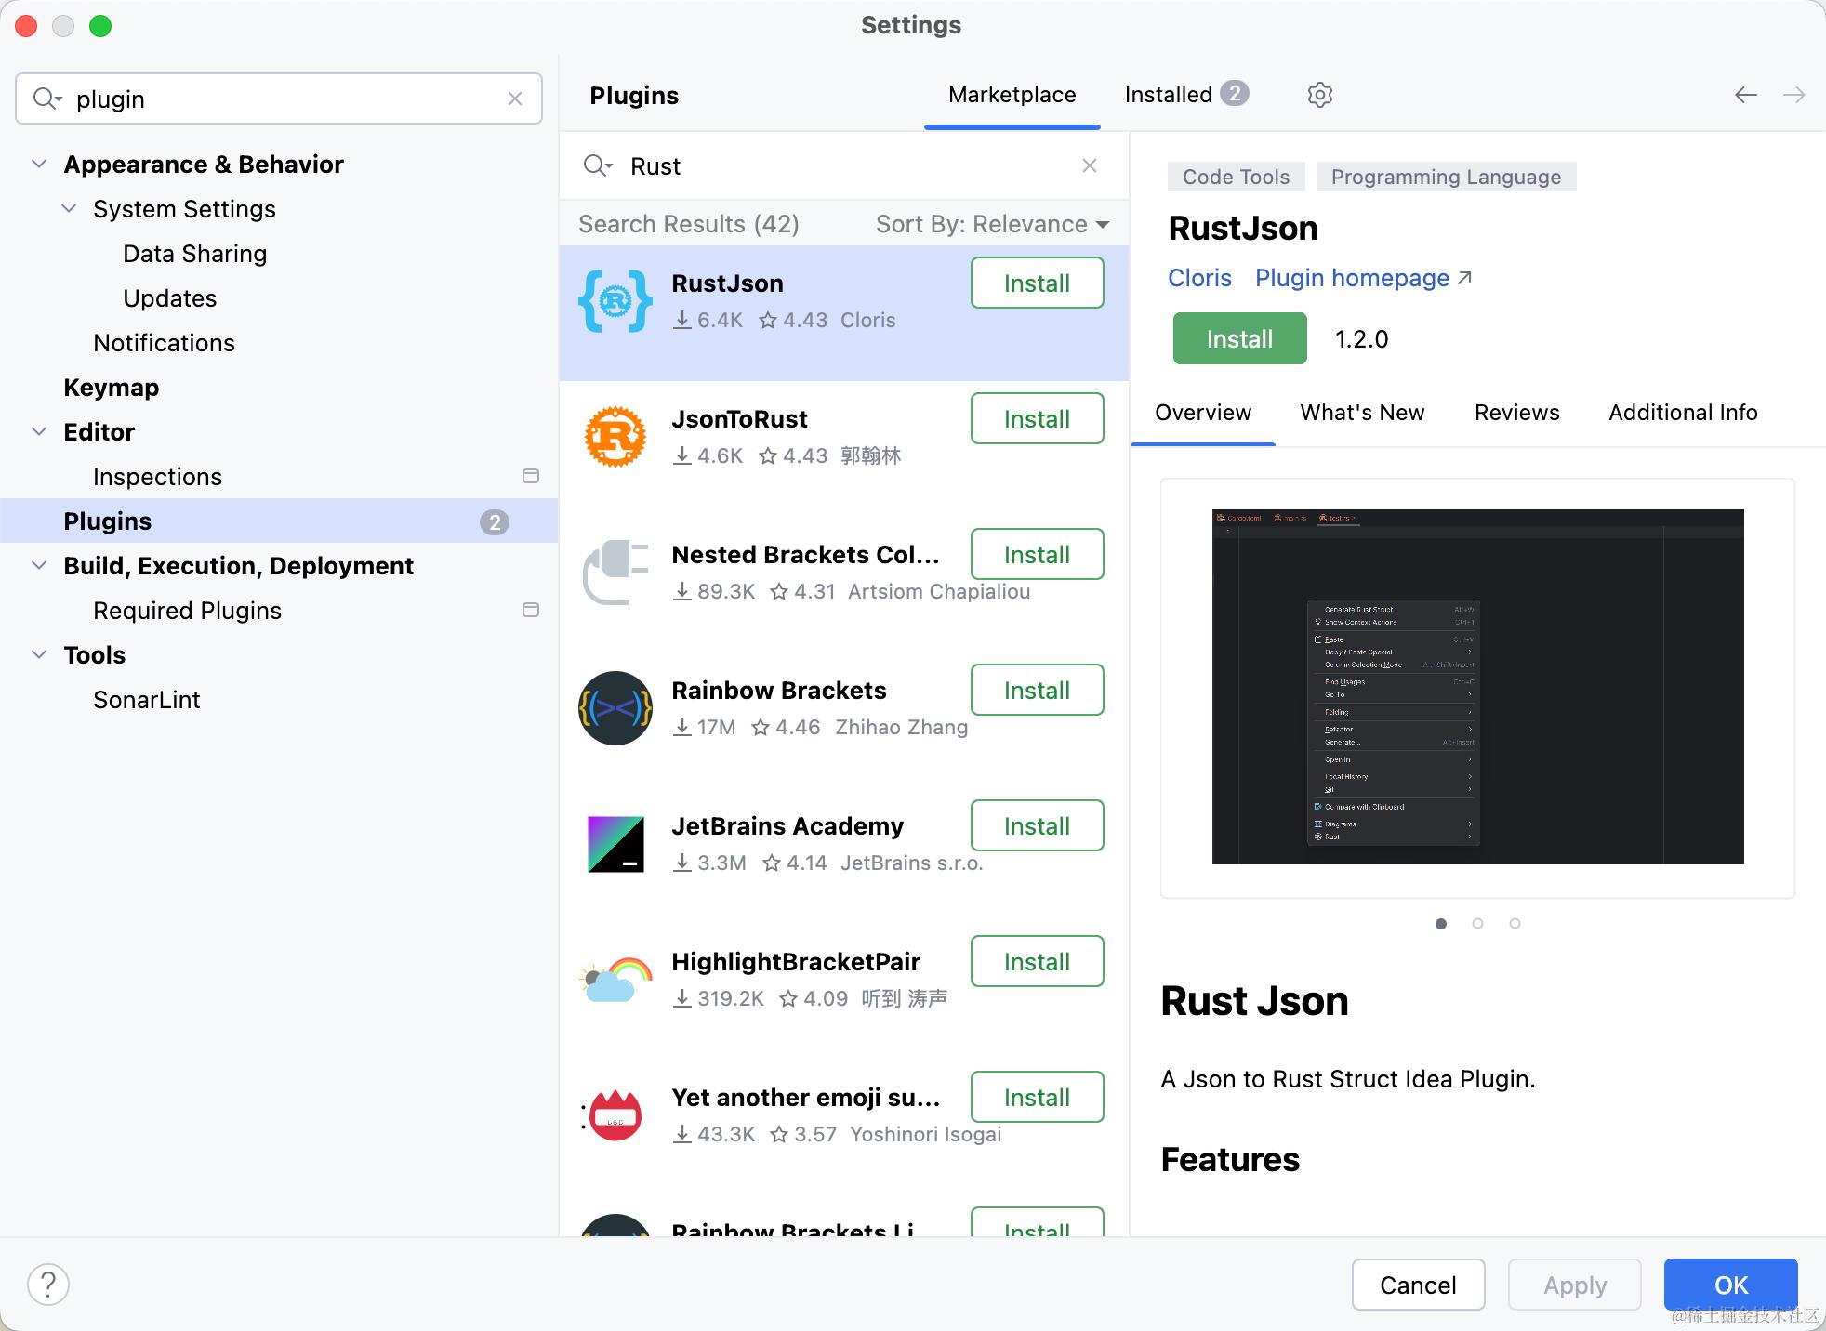Open the Reviews tab for RustJson

tap(1516, 413)
